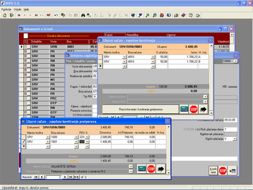Image resolution: width=253 pixels, height=190 pixels.
Task: Open the Ostalo menu
Action: pos(17,9)
